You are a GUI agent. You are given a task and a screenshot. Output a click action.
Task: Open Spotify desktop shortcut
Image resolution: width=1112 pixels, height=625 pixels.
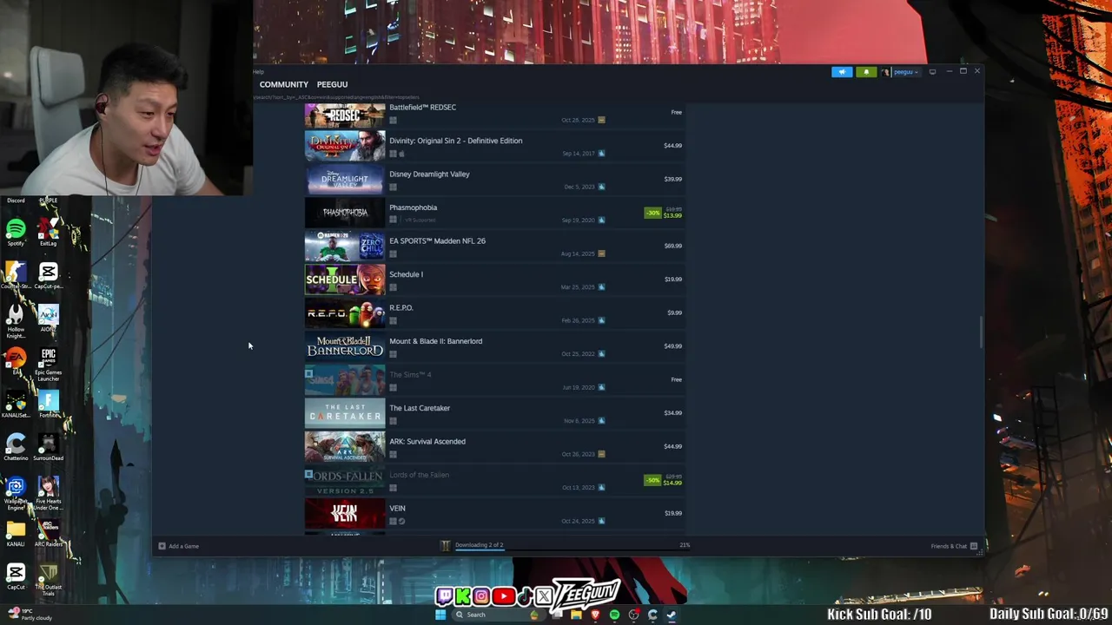[16, 230]
